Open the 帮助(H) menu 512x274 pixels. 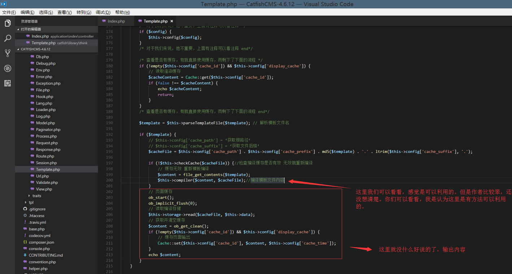coord(122,12)
